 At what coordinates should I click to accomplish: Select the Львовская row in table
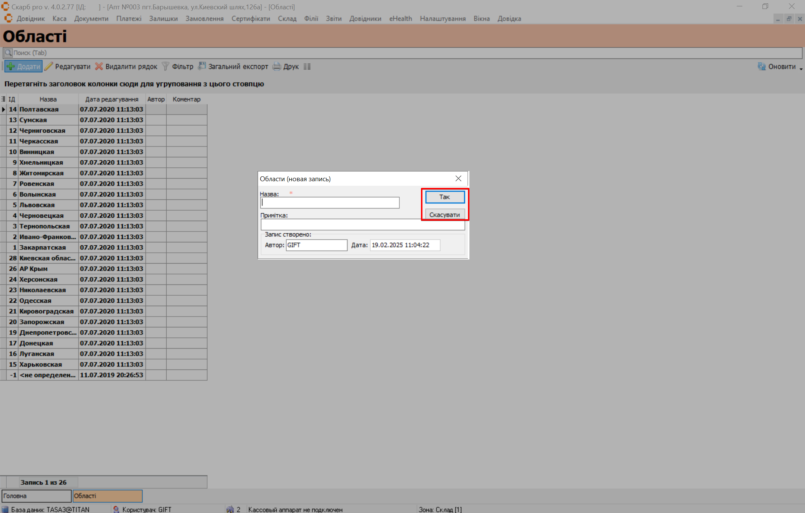point(37,205)
